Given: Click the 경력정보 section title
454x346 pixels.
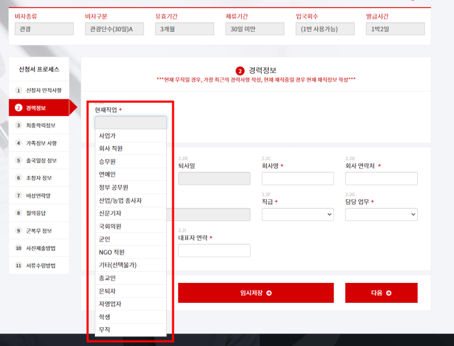Looking at the screenshot, I should [x=263, y=70].
